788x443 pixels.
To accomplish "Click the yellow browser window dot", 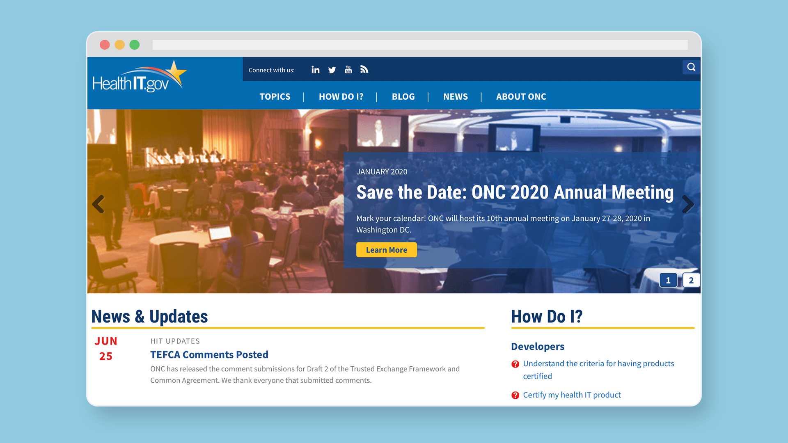I will tap(119, 45).
